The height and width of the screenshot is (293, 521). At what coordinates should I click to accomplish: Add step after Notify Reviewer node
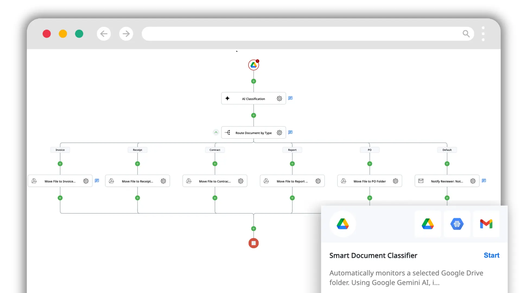click(x=447, y=198)
